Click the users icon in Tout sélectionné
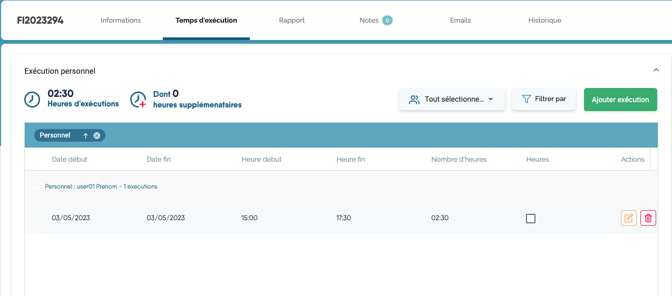 (414, 100)
